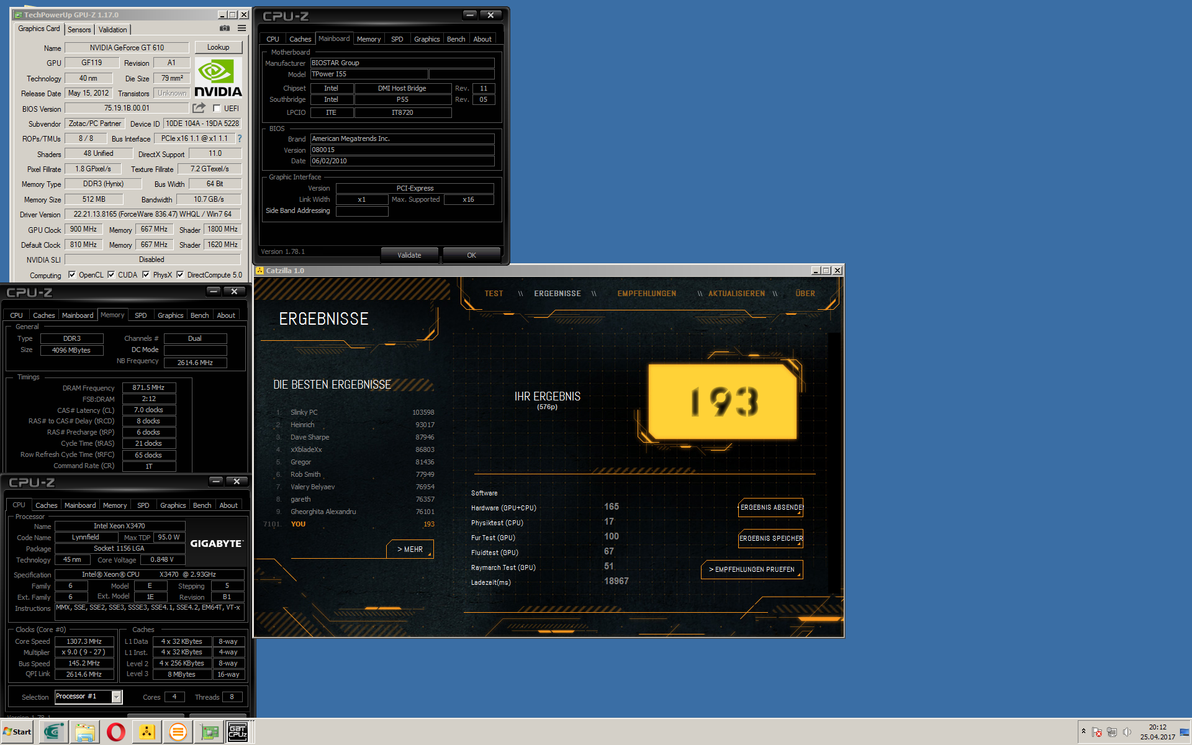Click EMPFEHLUNGEN PRUEFEN button

(x=752, y=569)
